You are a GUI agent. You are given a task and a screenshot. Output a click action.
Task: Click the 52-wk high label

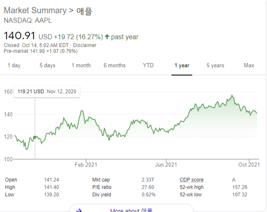pos(191,187)
